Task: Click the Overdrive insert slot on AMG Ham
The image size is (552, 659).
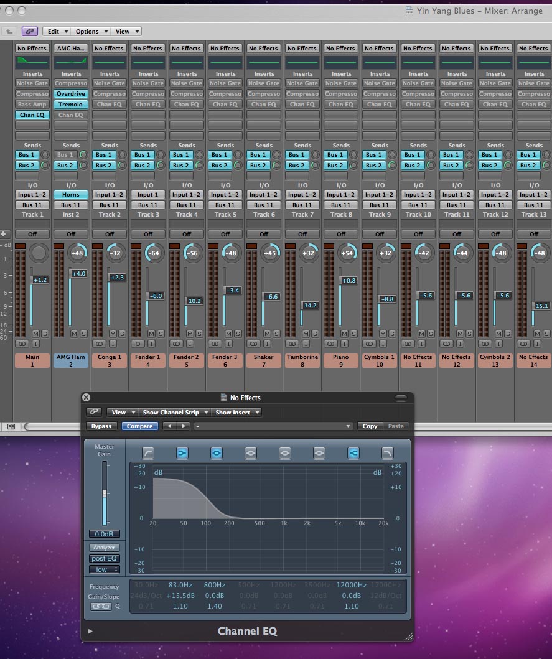Action: [x=71, y=94]
